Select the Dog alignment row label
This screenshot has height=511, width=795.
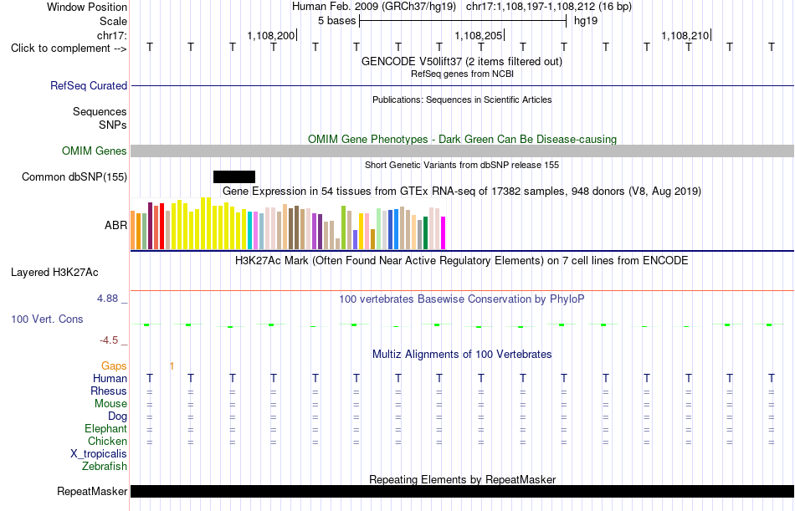click(x=117, y=416)
